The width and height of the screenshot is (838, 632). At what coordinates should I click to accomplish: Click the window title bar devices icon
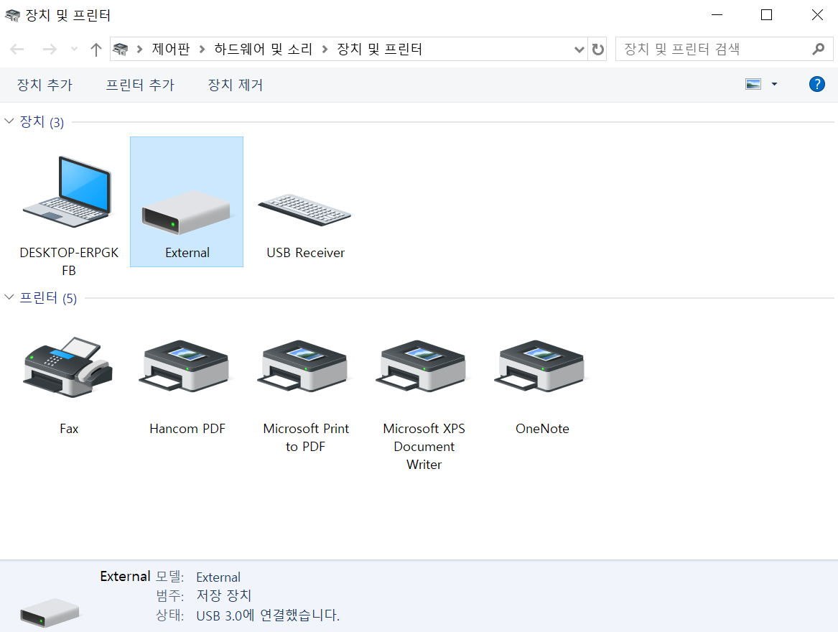(x=12, y=15)
